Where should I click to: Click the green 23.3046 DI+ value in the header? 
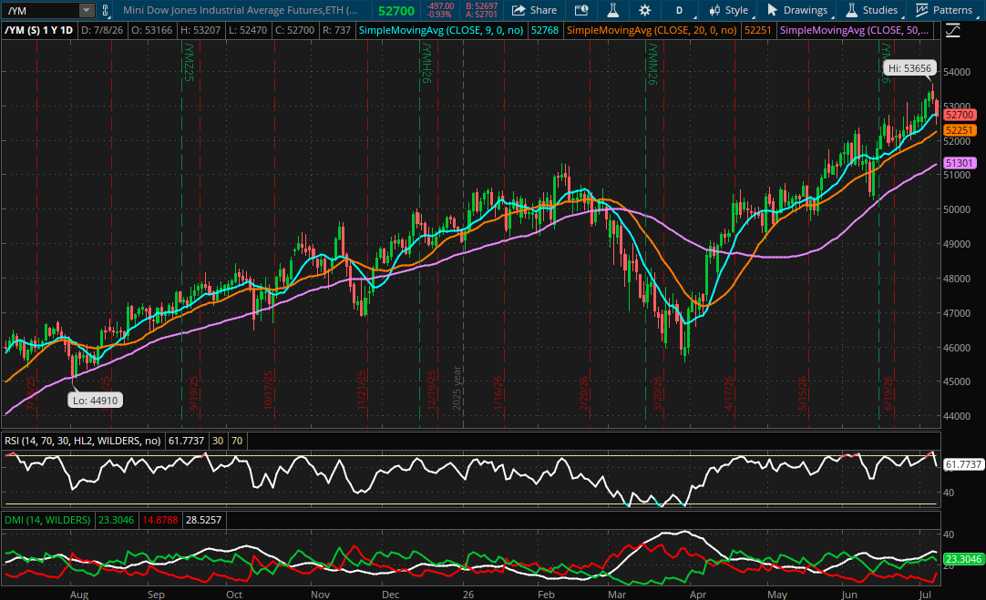(x=117, y=520)
